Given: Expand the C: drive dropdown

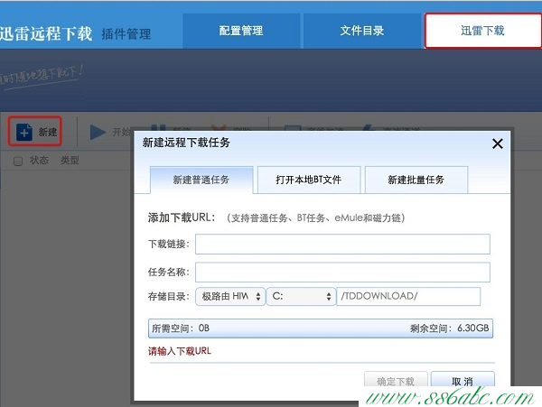Looking at the screenshot, I should pyautogui.click(x=302, y=297).
